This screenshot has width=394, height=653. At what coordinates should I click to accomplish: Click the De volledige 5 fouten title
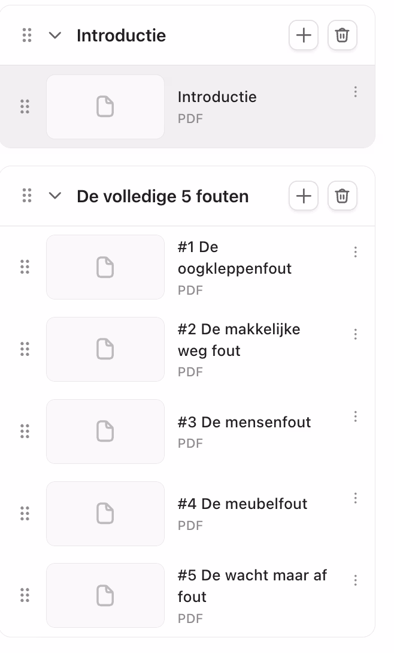162,197
